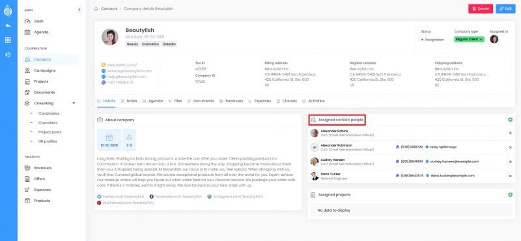The width and height of the screenshot is (521, 241).
Task: Click the clock icon in blue sidebar
Action: tap(8, 54)
